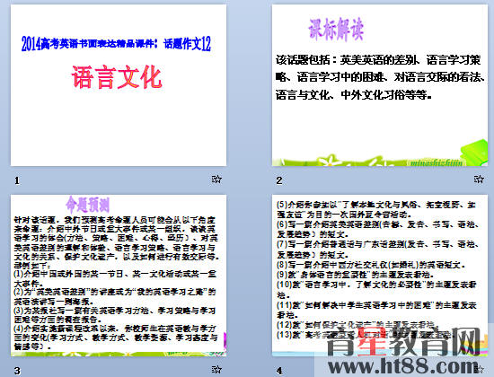Select slide 1 titled 语言文化

coord(119,85)
